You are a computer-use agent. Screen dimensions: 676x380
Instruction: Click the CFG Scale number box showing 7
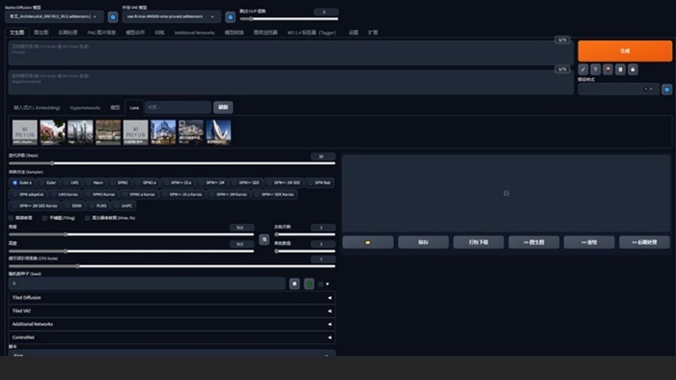click(x=323, y=259)
